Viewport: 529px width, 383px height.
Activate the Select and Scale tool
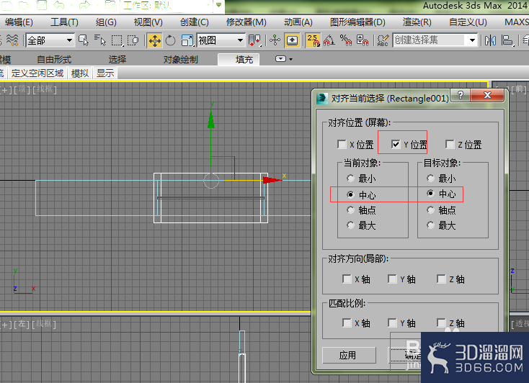point(187,40)
